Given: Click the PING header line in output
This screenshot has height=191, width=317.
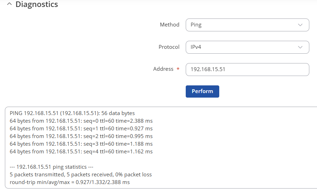Looking at the screenshot, I should pos(72,113).
